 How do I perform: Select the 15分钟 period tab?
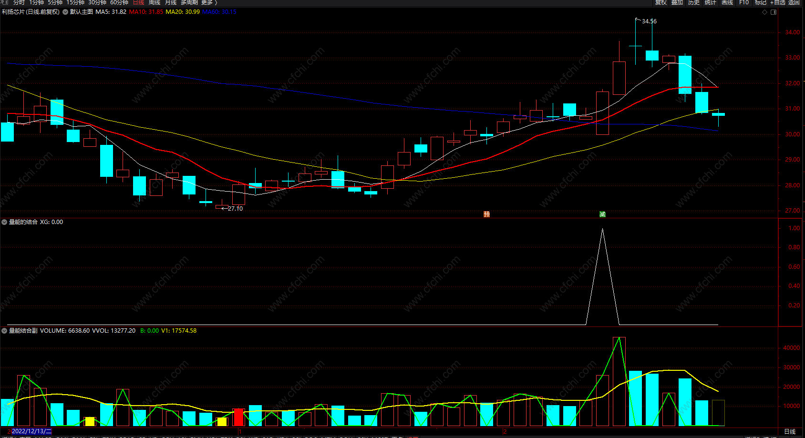(75, 2)
